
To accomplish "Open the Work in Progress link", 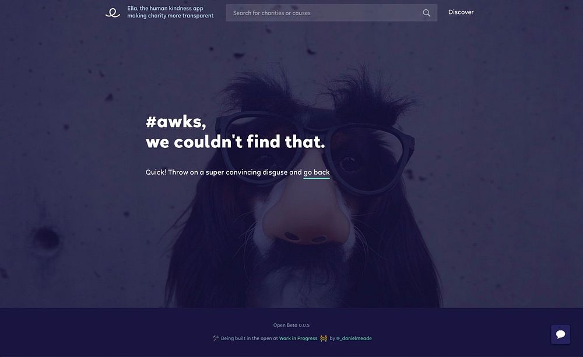I will (298, 338).
